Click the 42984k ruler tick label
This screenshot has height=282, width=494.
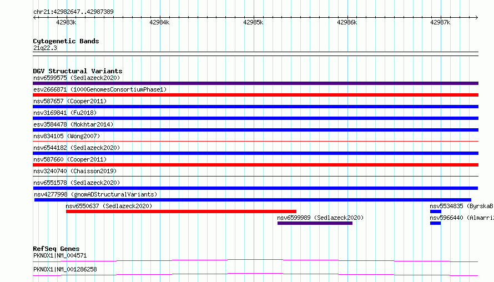click(159, 22)
